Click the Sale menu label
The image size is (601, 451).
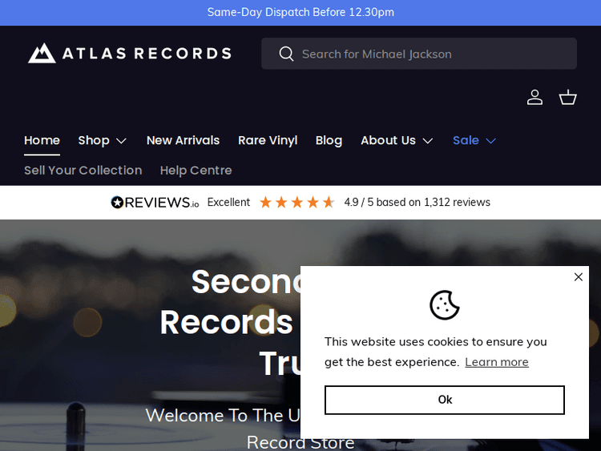click(x=466, y=140)
